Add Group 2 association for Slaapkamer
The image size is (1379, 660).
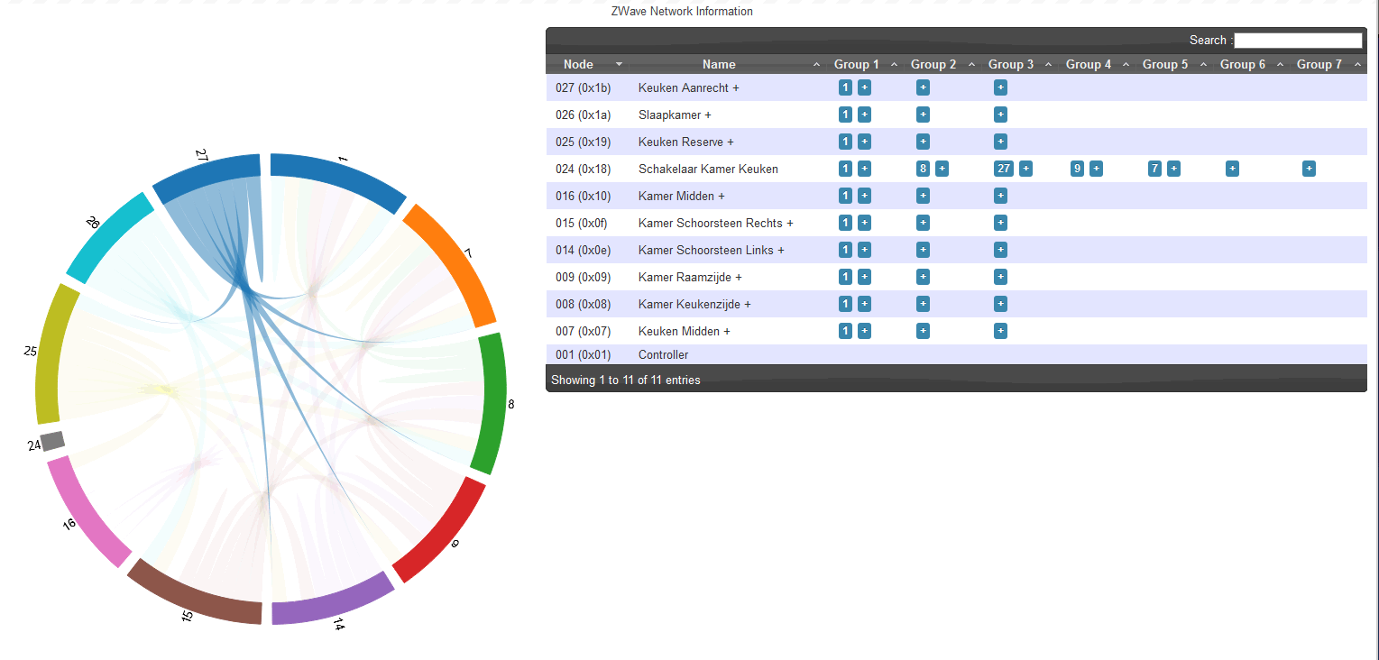[923, 115]
